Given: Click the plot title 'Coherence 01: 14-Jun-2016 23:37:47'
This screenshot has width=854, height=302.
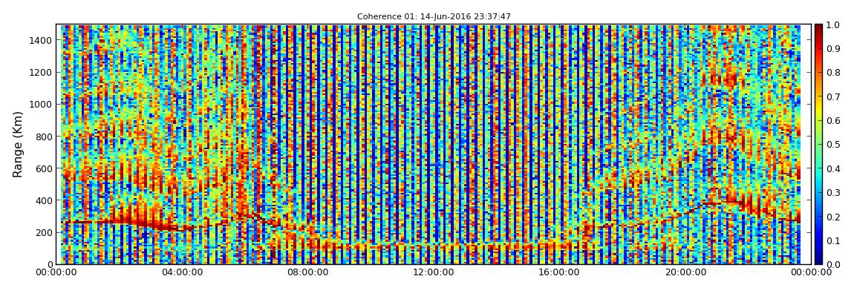Looking at the screenshot, I should click(x=434, y=17).
